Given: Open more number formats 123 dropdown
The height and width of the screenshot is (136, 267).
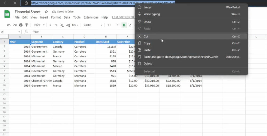Looking at the screenshot, I should [75, 25].
